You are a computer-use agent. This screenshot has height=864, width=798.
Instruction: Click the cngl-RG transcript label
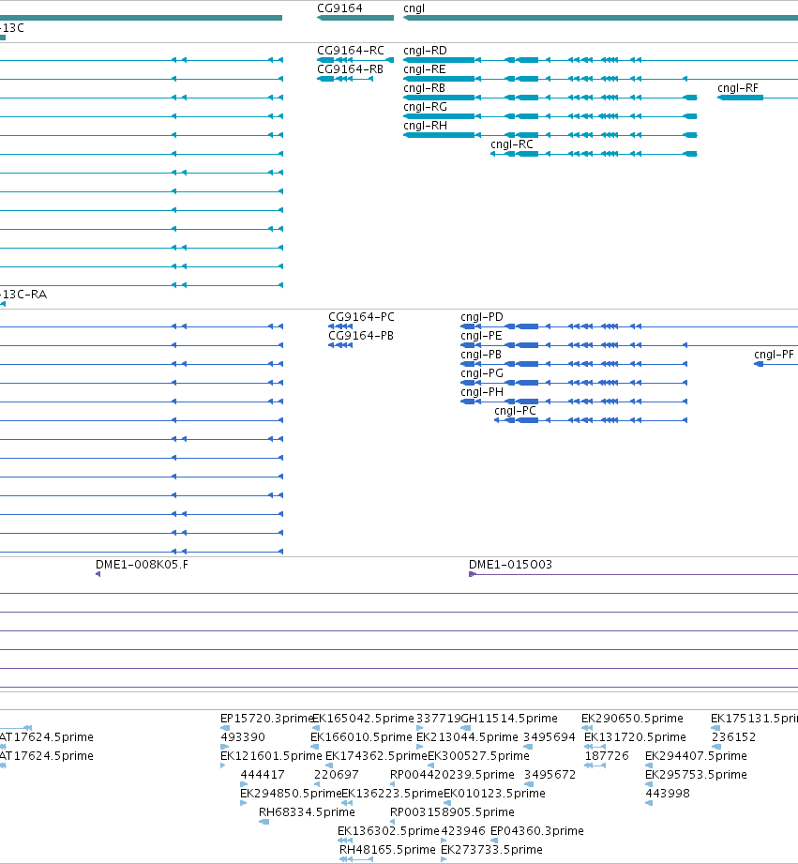click(425, 106)
